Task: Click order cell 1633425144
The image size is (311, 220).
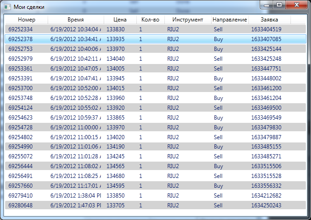Action: [266, 49]
